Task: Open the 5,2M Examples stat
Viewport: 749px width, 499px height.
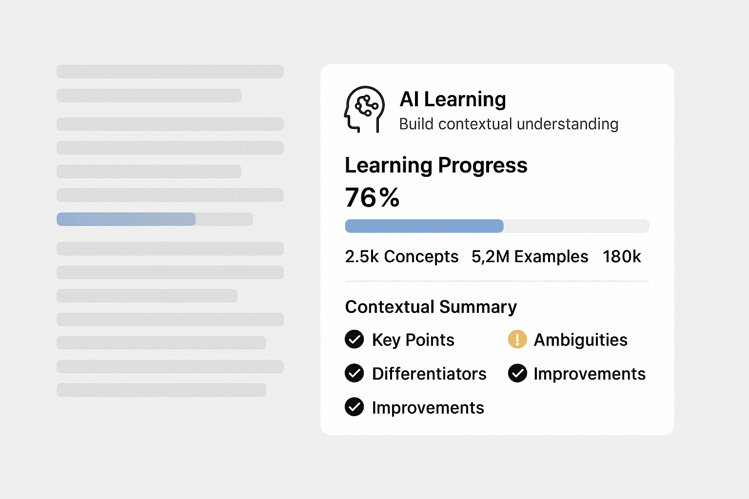Action: pos(530,256)
